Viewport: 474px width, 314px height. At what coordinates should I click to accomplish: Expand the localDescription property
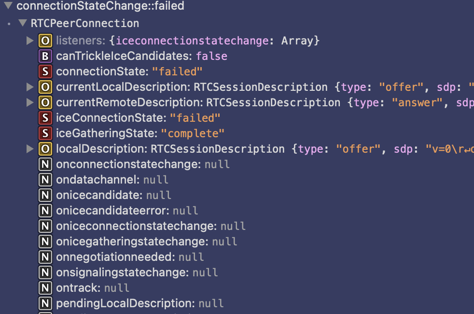click(x=30, y=149)
